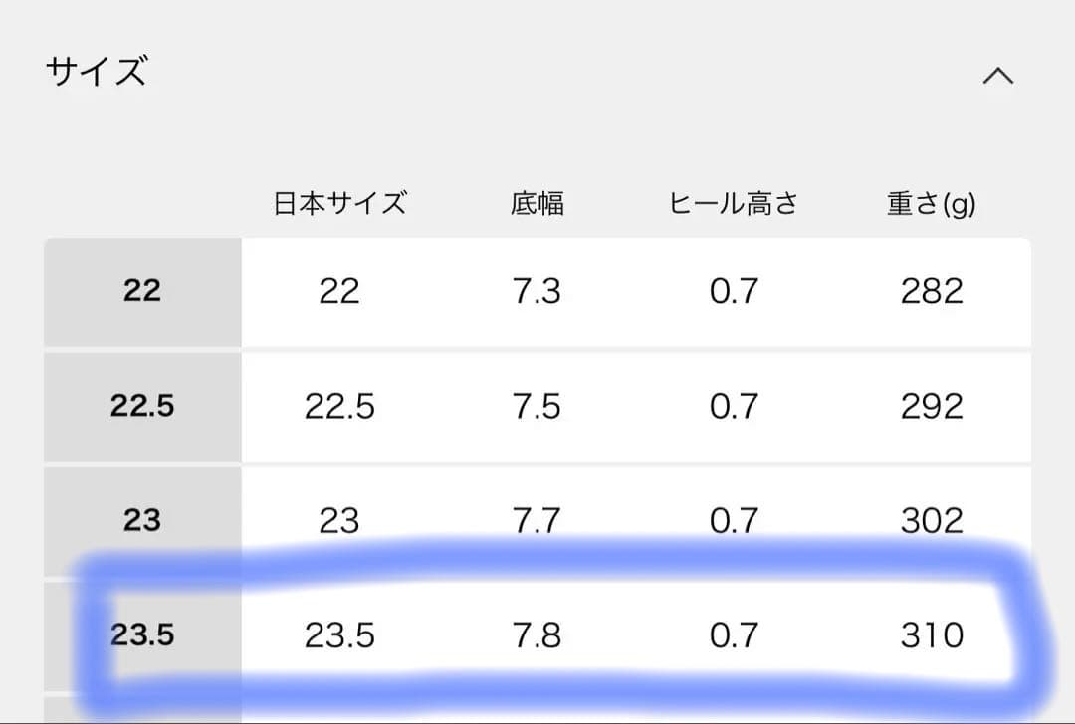Select the 日本サイズ column header
The width and height of the screenshot is (1075, 724).
340,203
